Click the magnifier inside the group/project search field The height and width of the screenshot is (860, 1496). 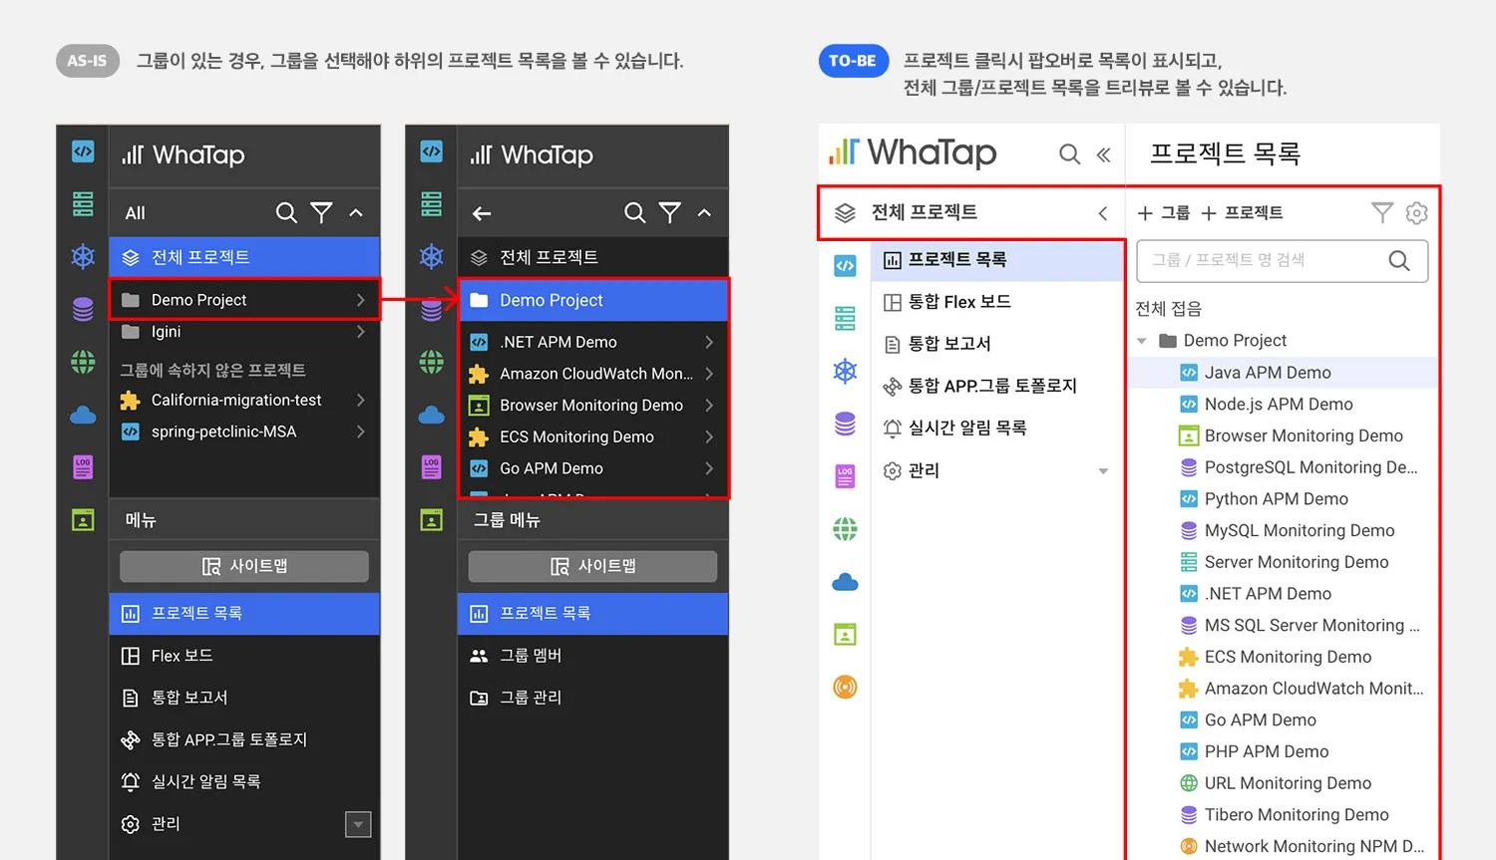click(x=1399, y=261)
